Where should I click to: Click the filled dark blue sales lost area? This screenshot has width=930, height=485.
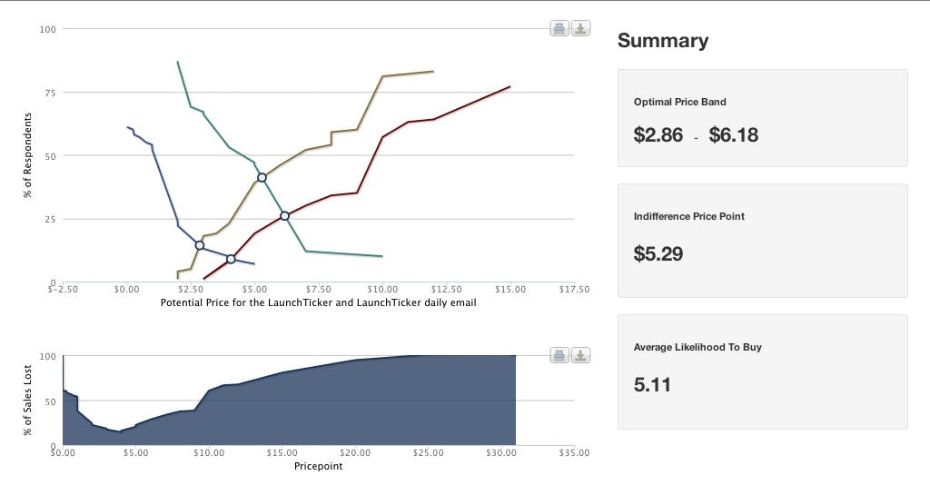363,409
